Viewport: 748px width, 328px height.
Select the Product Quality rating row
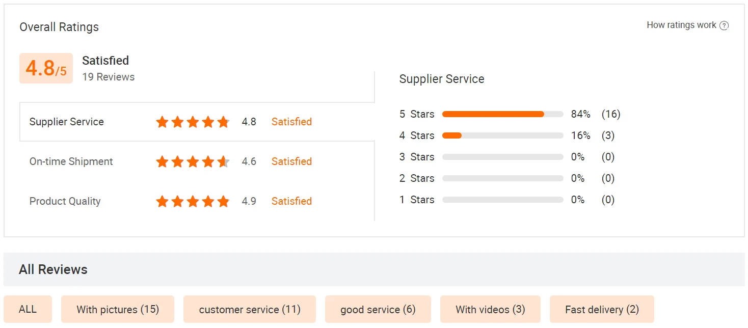65,202
